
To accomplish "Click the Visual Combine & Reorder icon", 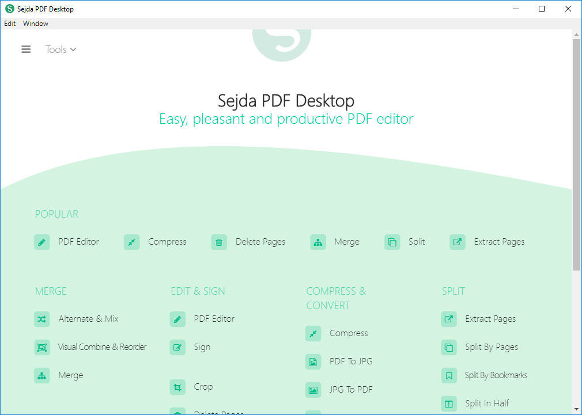I will coord(42,348).
